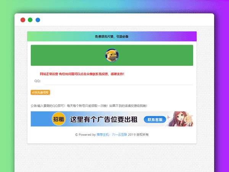Image resolution: width=229 pixels, height=172 pixels.
Task: Click the QQ: label beside the input
Action: tap(37, 81)
